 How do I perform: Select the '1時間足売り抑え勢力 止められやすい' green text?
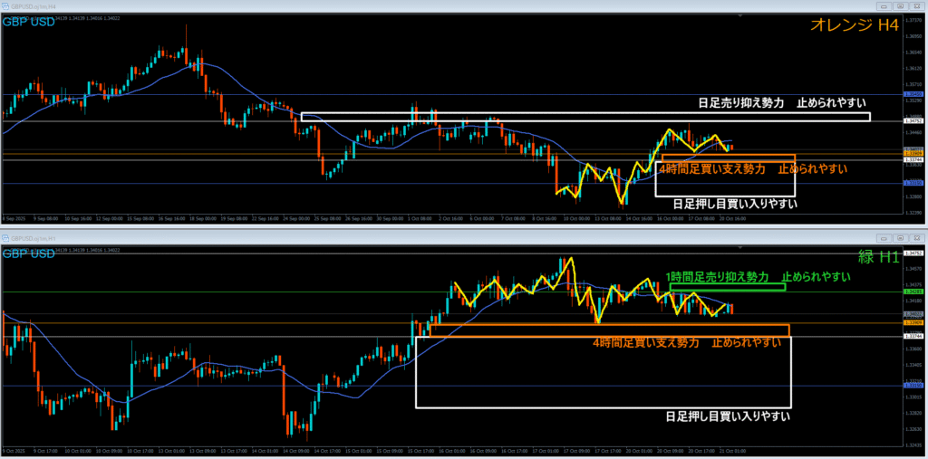pos(759,277)
